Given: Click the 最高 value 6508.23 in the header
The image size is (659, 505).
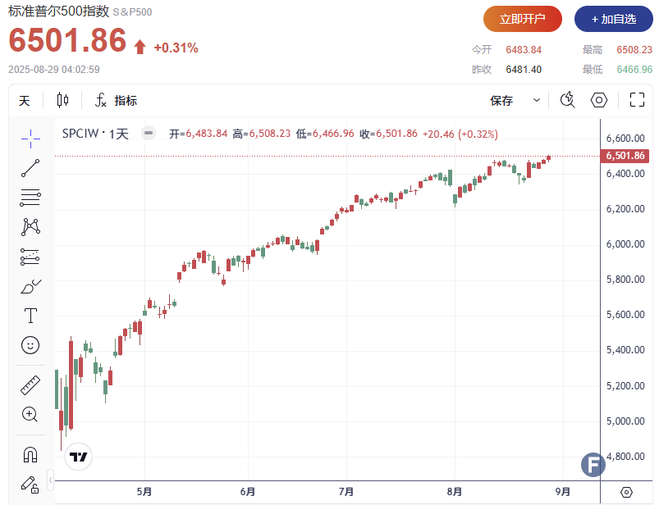Looking at the screenshot, I should tap(634, 50).
